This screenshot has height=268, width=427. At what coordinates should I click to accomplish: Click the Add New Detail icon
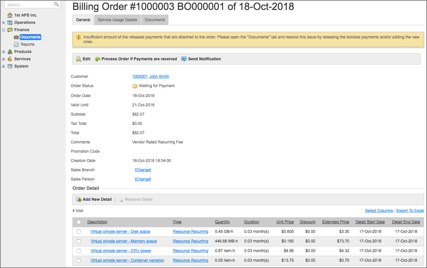(79, 199)
